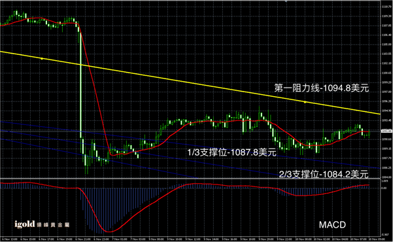Click the -5.967 value on MACD scale

pos(385,235)
